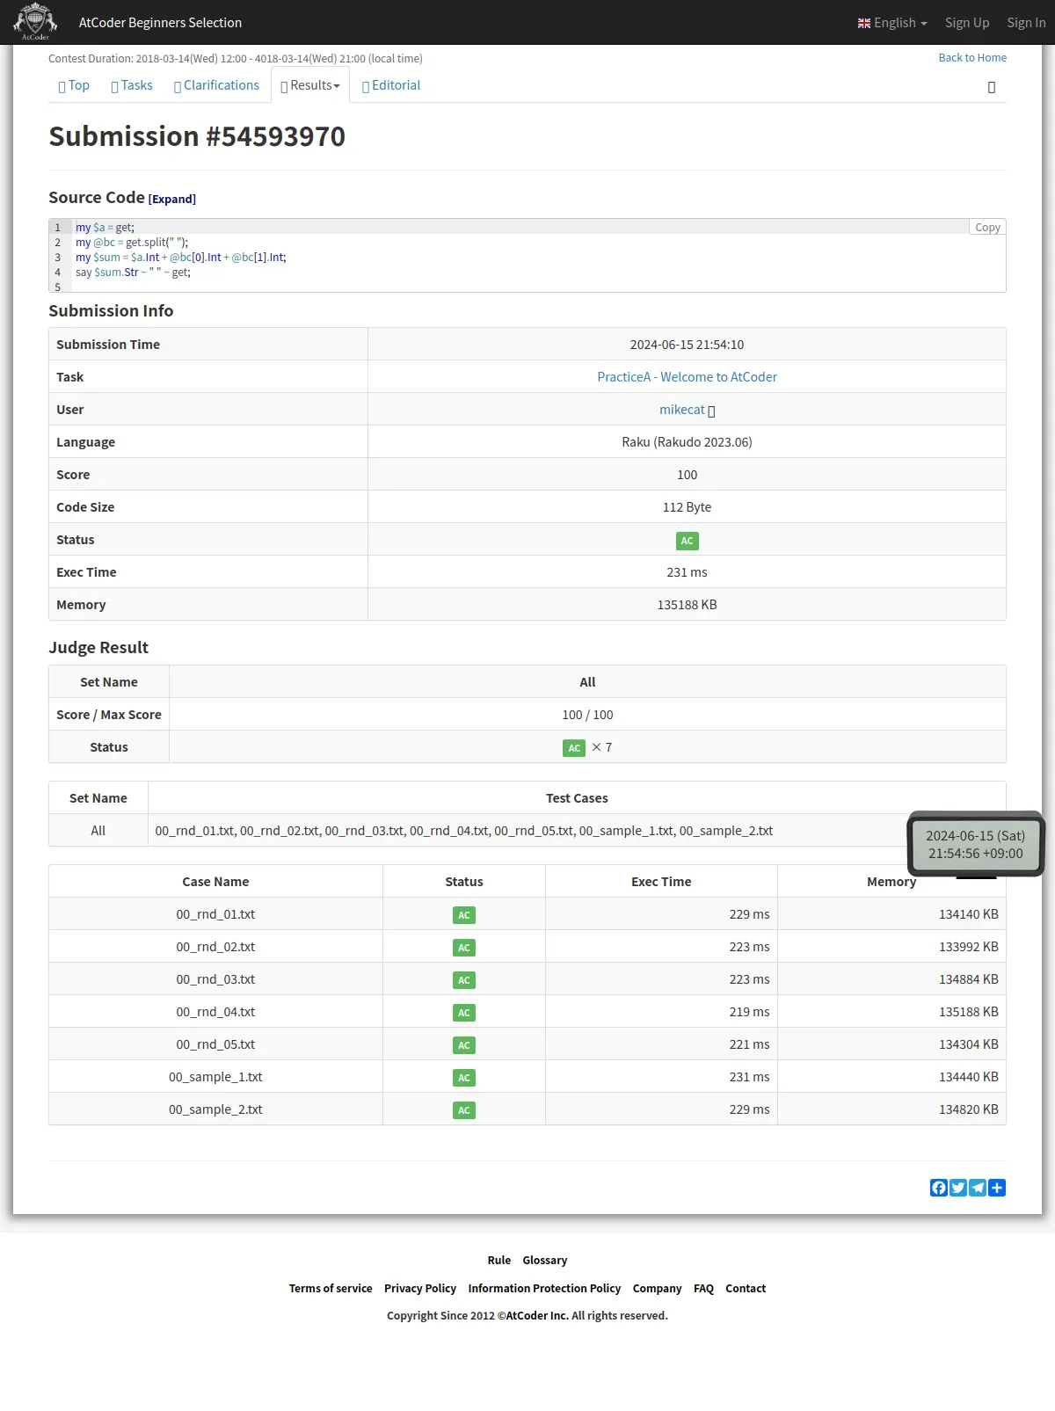Open the PracticeA - Welcome to AtCoder task link

[687, 377]
